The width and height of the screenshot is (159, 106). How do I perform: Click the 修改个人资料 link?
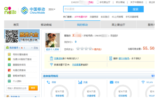(52, 50)
